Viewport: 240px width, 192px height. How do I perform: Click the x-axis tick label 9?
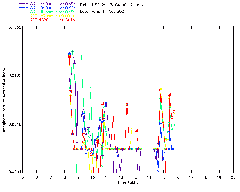(x=79, y=177)
